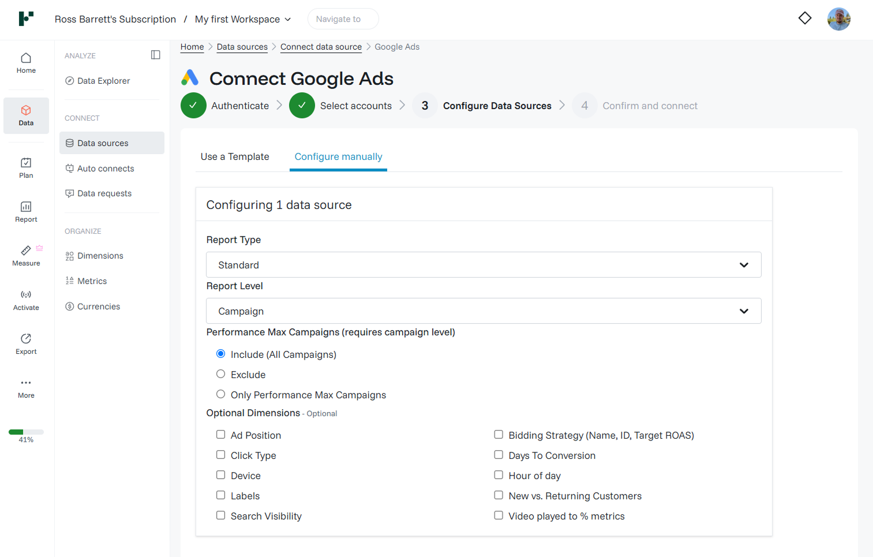Open the Home section in left rail
Viewport: 873px width, 557px height.
[x=26, y=63]
